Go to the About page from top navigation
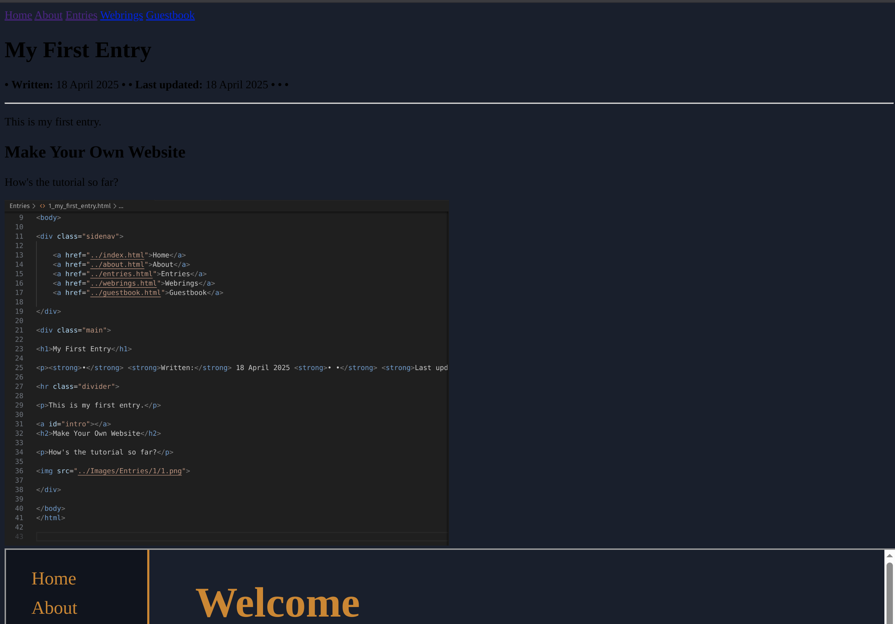This screenshot has width=895, height=624. pos(48,15)
